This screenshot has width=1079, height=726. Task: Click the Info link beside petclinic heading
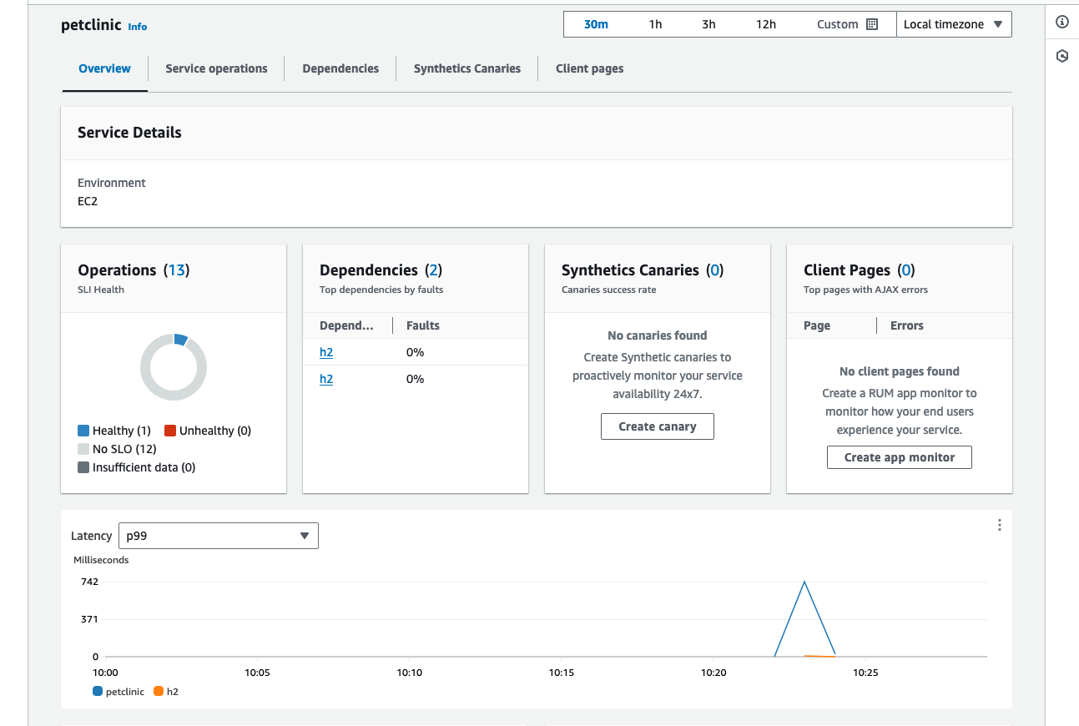[x=137, y=26]
